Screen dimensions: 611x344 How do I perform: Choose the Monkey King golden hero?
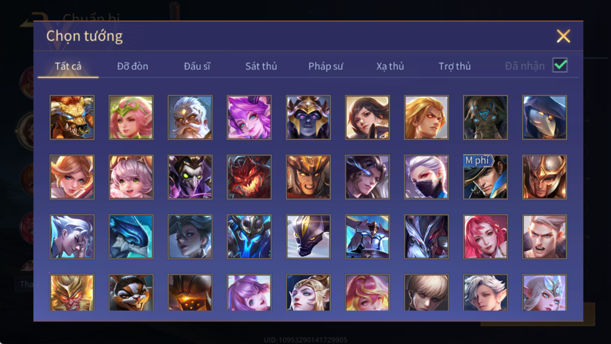[72, 292]
